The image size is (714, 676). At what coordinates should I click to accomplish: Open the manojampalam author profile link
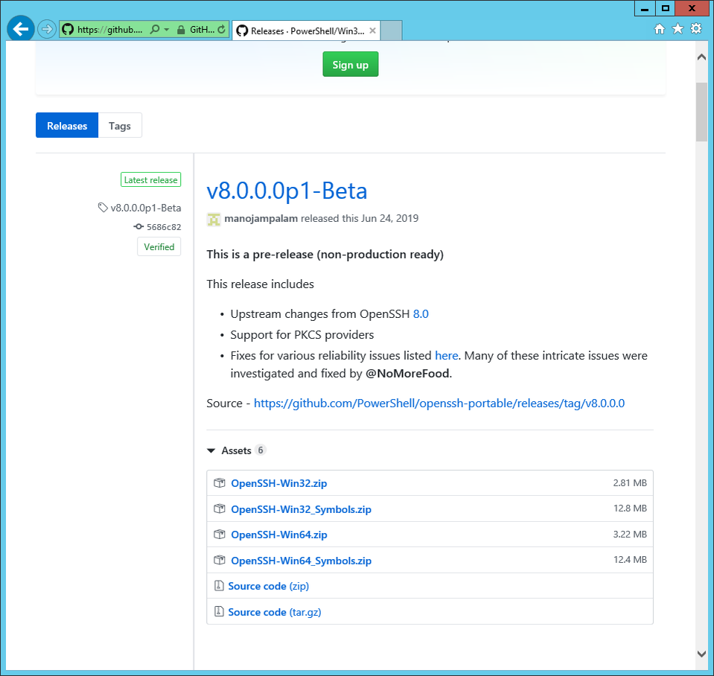pos(261,218)
